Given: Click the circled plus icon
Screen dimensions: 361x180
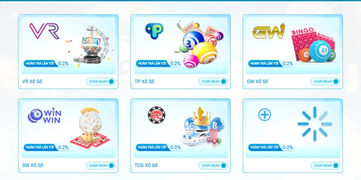Looking at the screenshot, I should pos(264,115).
